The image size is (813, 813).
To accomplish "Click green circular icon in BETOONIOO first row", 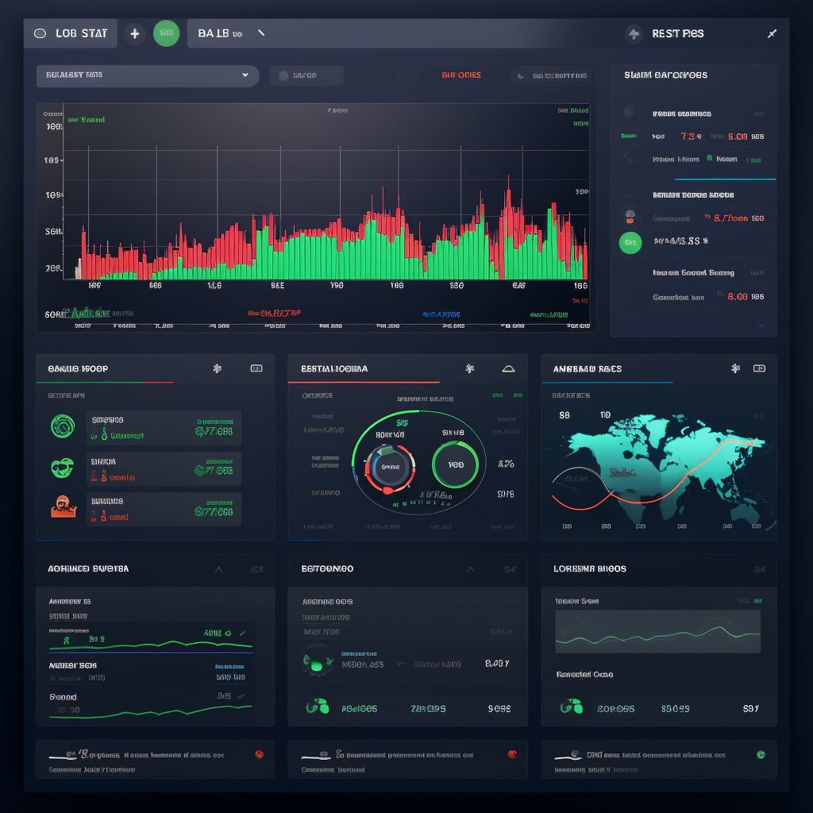I will pyautogui.click(x=317, y=660).
